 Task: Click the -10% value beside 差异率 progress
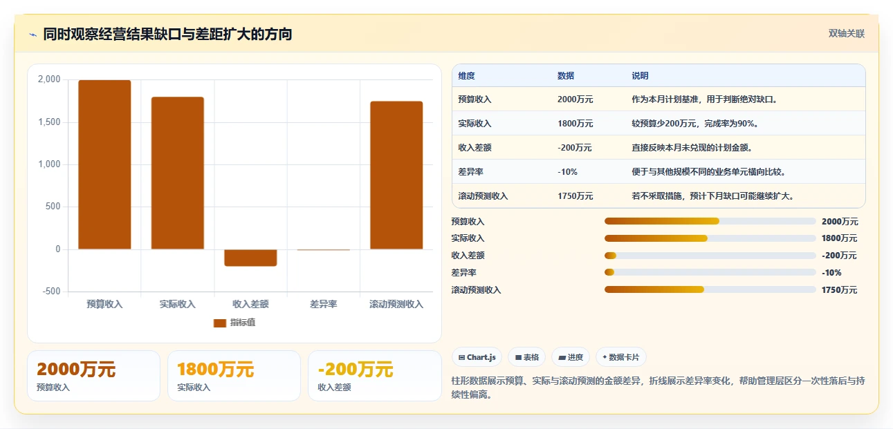pos(831,273)
